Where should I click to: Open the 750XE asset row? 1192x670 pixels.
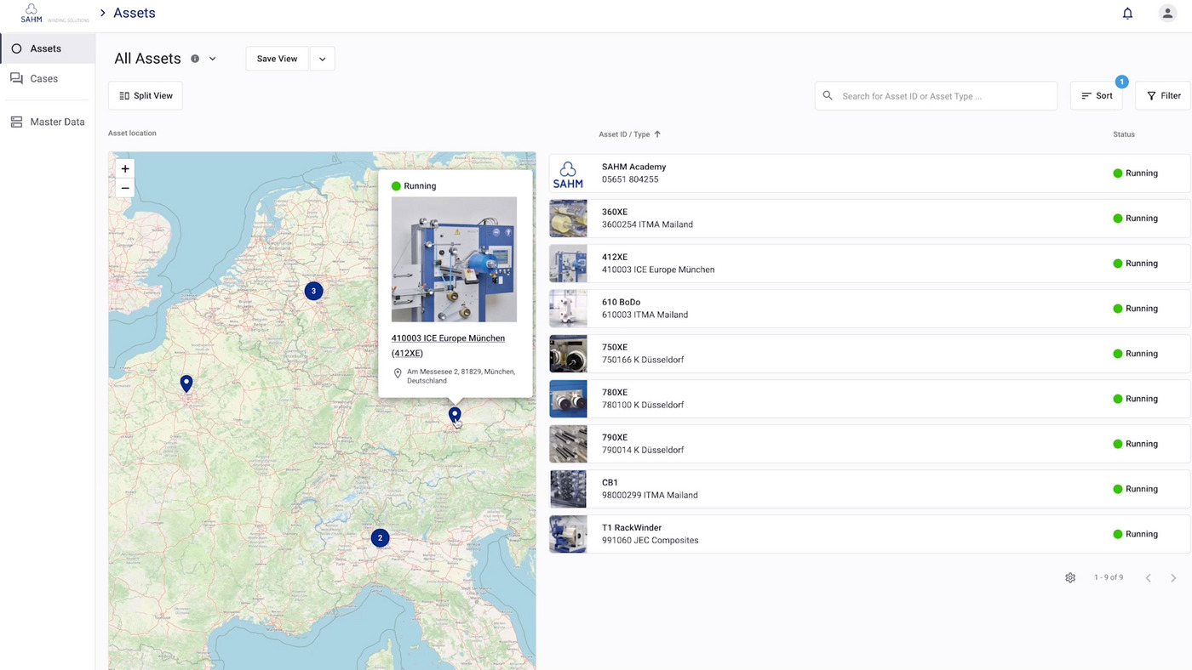pos(869,354)
